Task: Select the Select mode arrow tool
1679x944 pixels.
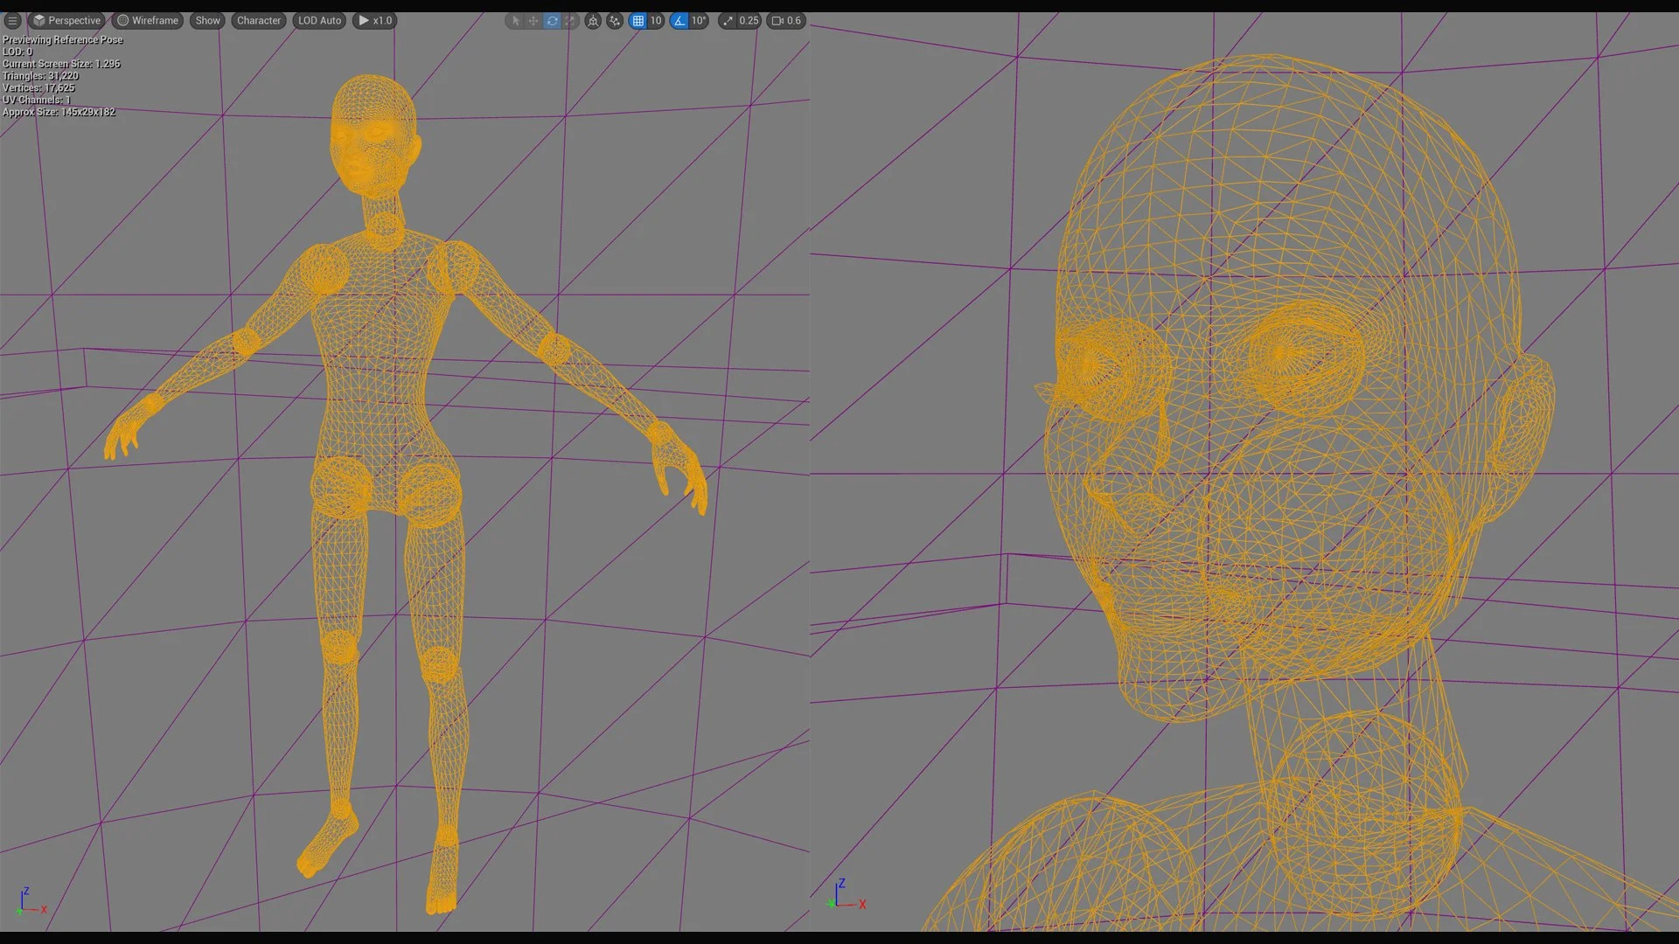Action: 515,20
